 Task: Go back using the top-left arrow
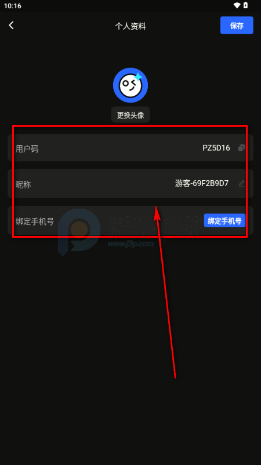11,26
